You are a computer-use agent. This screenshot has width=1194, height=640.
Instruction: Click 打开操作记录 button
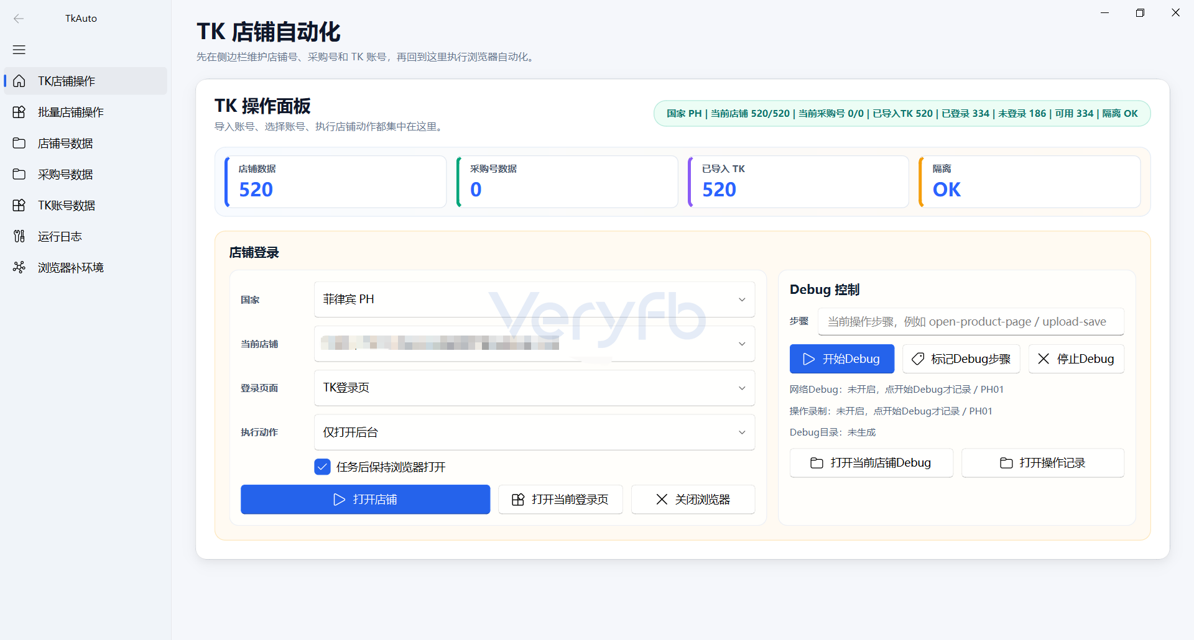(x=1043, y=463)
